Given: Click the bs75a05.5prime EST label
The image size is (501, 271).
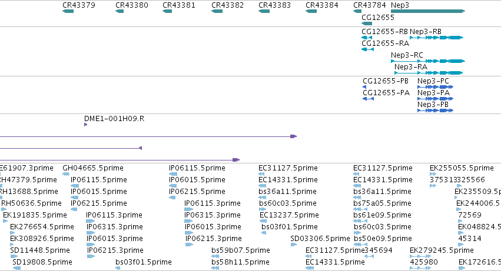Looking at the screenshot, I should [x=382, y=203].
